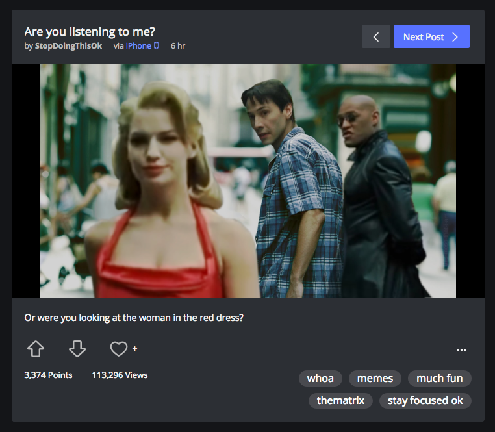The height and width of the screenshot is (432, 495).
Task: Go to previous post with left chevron
Action: (375, 36)
